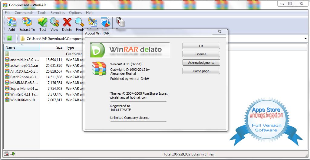Close the About WinRAR dialog

tap(219, 32)
